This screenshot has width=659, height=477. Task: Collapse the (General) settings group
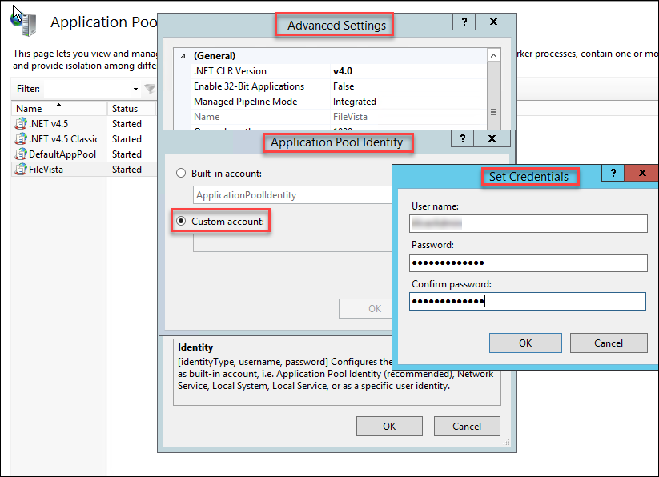click(183, 56)
